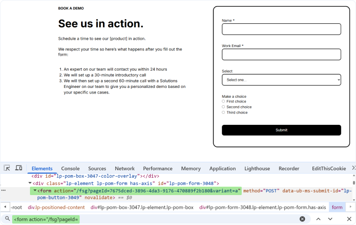
Task: Collapse the lp-pom-form-3048 div node
Action: (x=30, y=183)
